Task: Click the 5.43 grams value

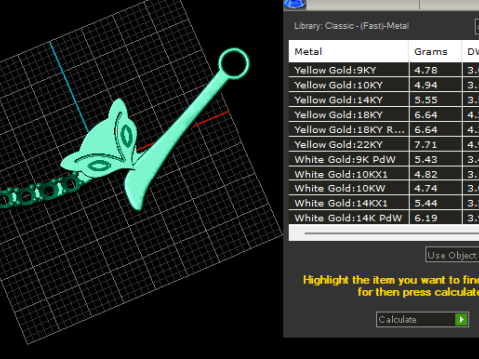Action: tap(426, 159)
